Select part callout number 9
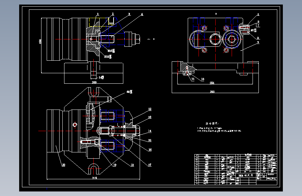Viewport: 302px width, 196px height. [258, 42]
